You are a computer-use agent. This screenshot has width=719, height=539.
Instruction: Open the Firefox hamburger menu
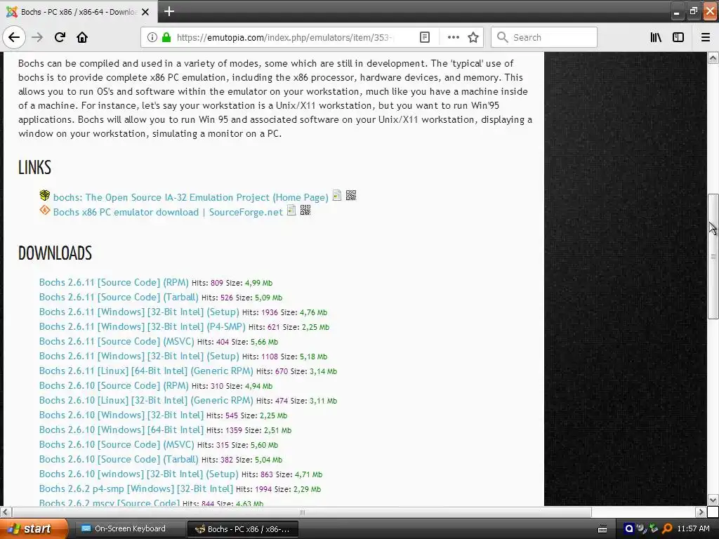point(706,37)
